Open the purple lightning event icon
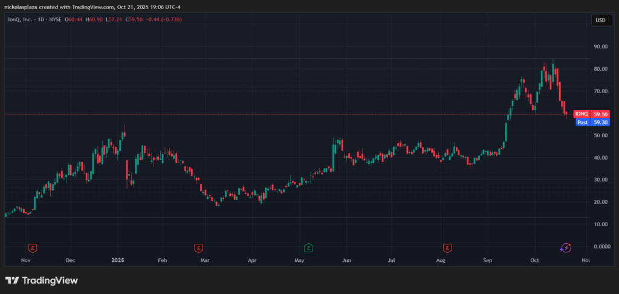 tap(566, 247)
